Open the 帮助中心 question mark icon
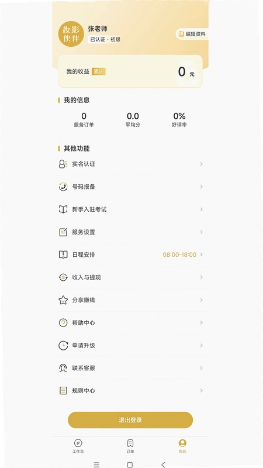Viewport: 263px width, 468px height. [63, 323]
